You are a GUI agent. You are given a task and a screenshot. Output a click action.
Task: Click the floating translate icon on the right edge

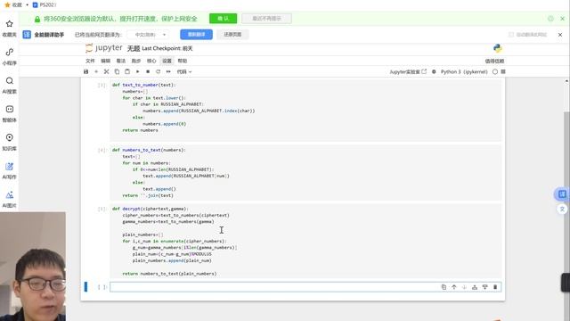point(562,209)
